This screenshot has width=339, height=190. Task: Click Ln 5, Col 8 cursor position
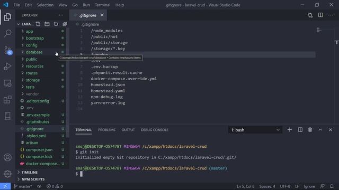245,186
